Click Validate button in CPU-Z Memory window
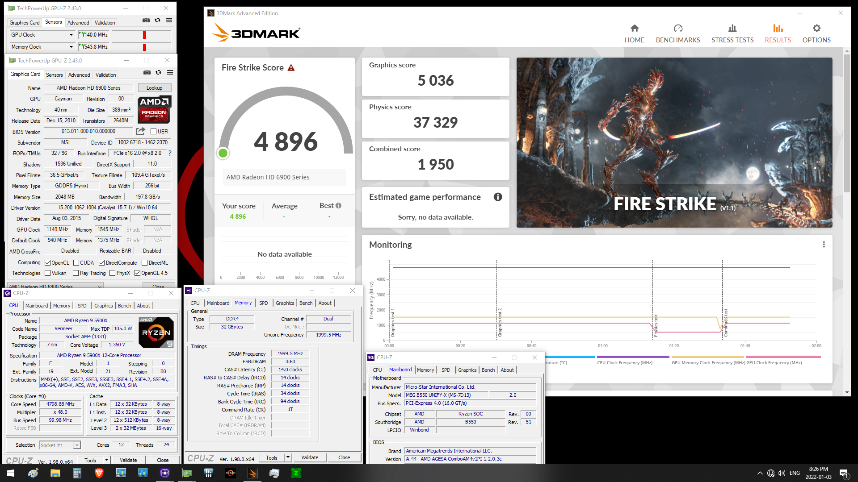Image resolution: width=858 pixels, height=482 pixels. click(310, 457)
